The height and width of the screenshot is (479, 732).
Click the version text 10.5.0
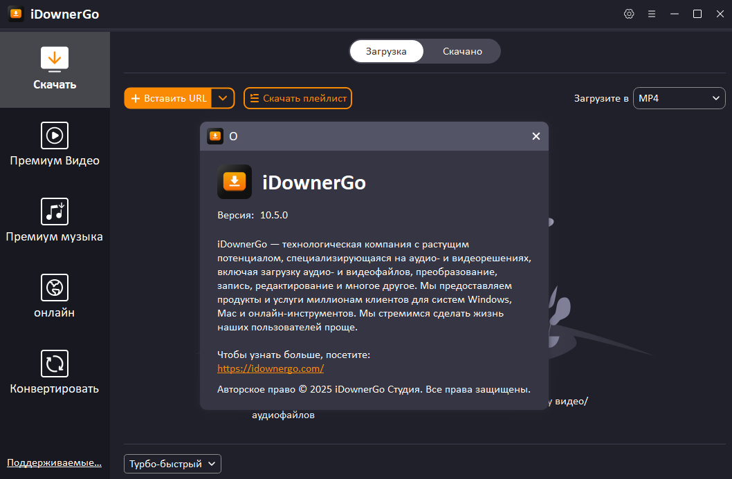point(273,215)
